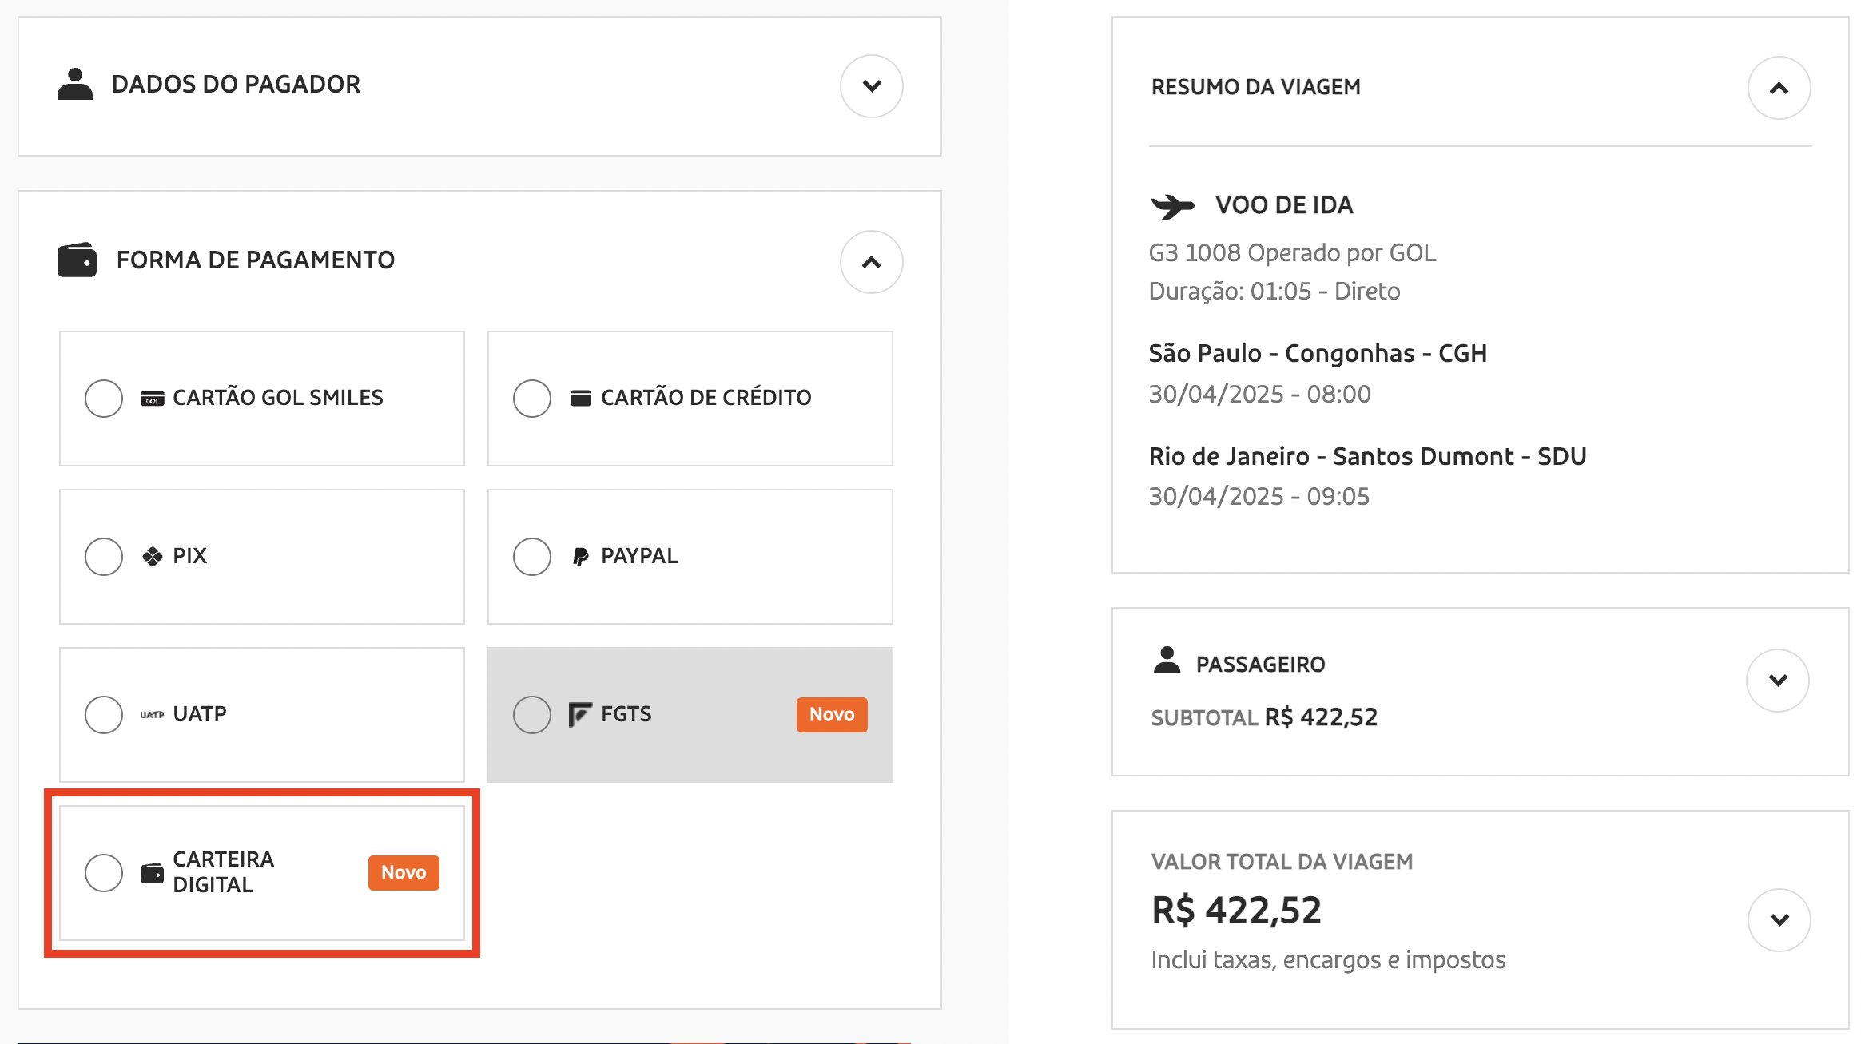Click the Novo badge on FGTS

tap(832, 715)
